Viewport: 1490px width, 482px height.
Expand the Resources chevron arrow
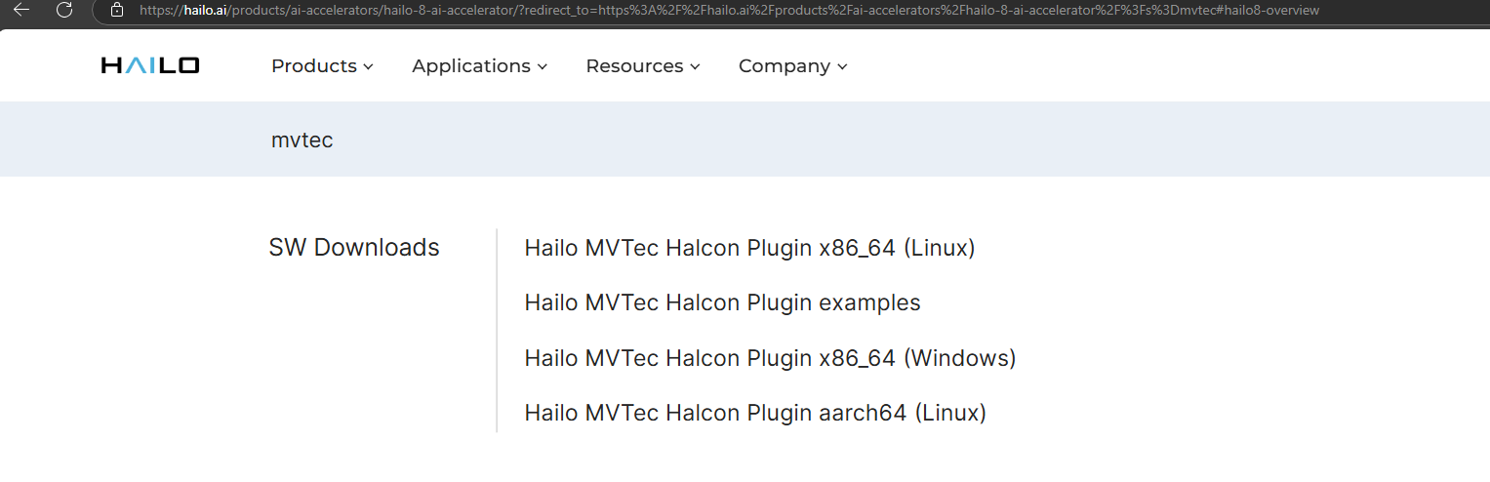point(696,66)
